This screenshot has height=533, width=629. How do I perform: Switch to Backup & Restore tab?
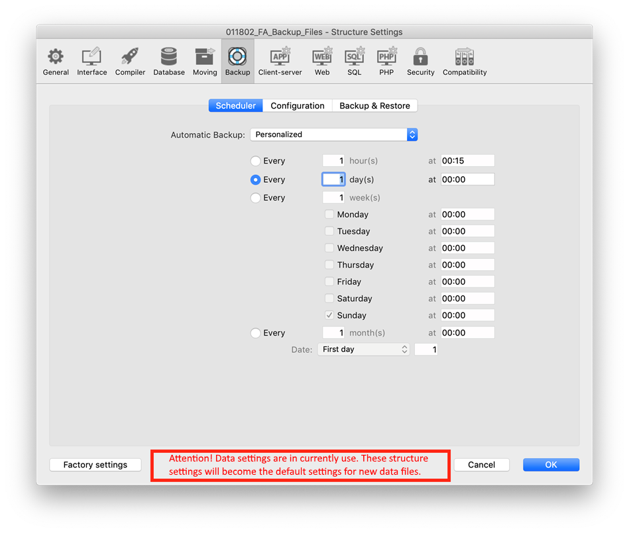pyautogui.click(x=374, y=106)
